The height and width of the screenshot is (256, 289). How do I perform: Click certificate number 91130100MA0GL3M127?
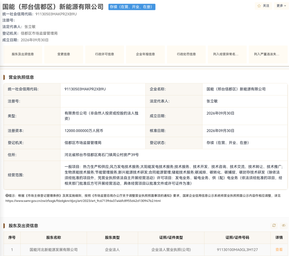click(237, 250)
